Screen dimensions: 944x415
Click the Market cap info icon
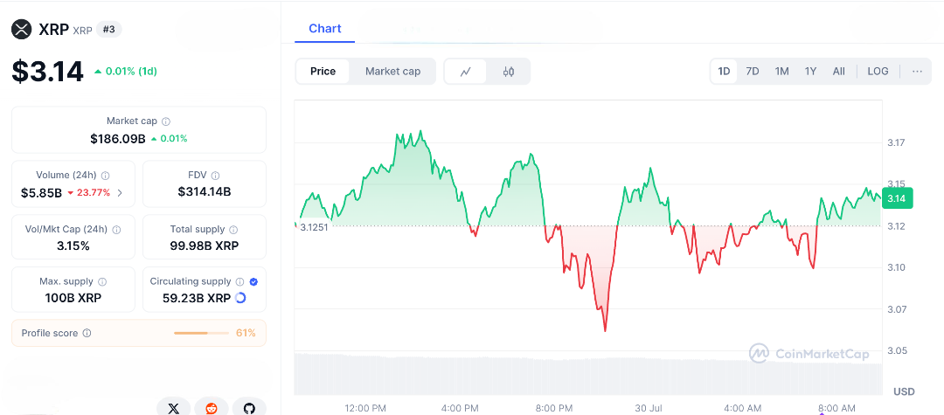[x=166, y=121]
